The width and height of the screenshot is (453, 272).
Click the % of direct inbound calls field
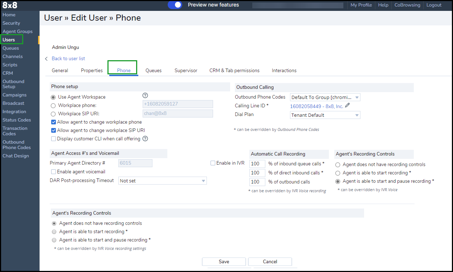click(x=257, y=173)
